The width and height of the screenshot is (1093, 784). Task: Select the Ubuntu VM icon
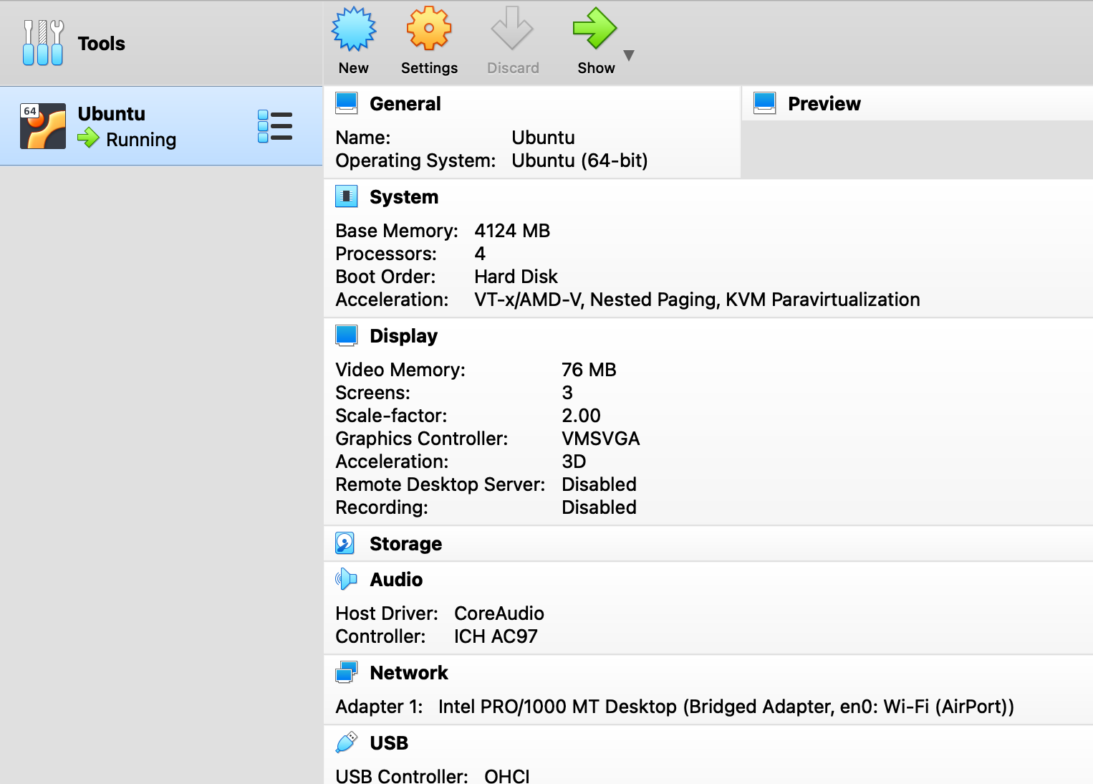coord(43,126)
